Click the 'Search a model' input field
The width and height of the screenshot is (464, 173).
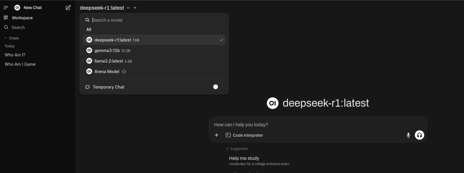point(157,20)
